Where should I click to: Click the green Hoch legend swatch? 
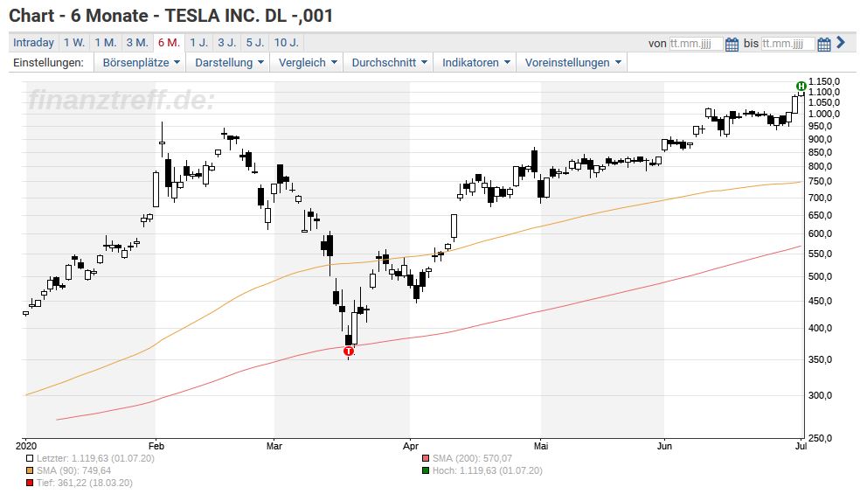point(426,470)
